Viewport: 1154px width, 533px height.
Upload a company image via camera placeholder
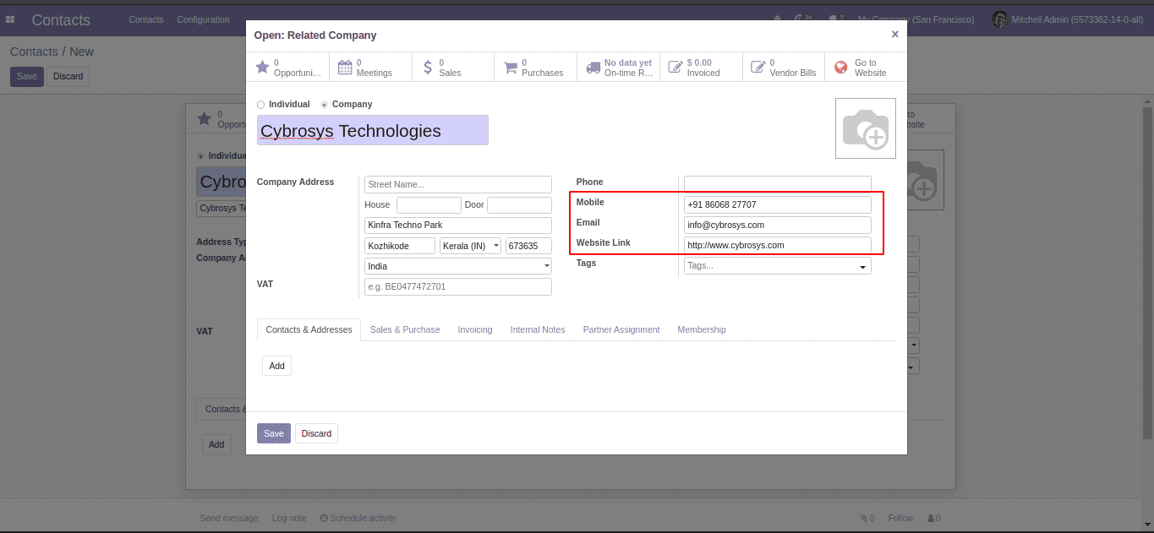click(865, 128)
